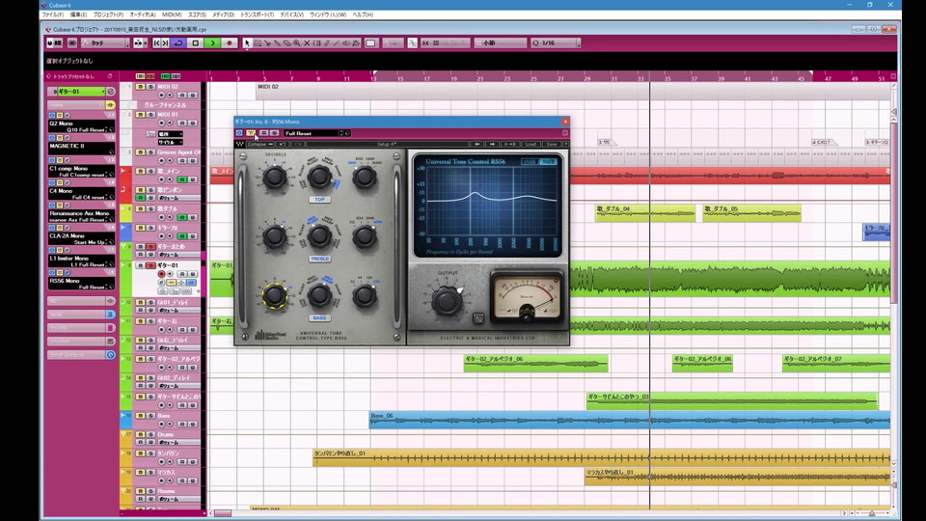Viewport: 926px width, 521px height.
Task: Click the Stop transport button
Action: point(196,43)
